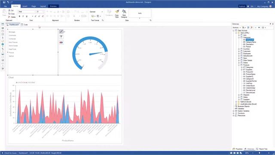Screen dimensions: 275x155
Task: Expand the Auto style gallery
Action: [140, 18]
